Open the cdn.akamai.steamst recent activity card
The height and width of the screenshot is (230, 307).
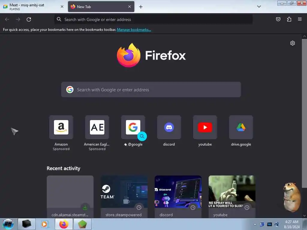(x=70, y=197)
